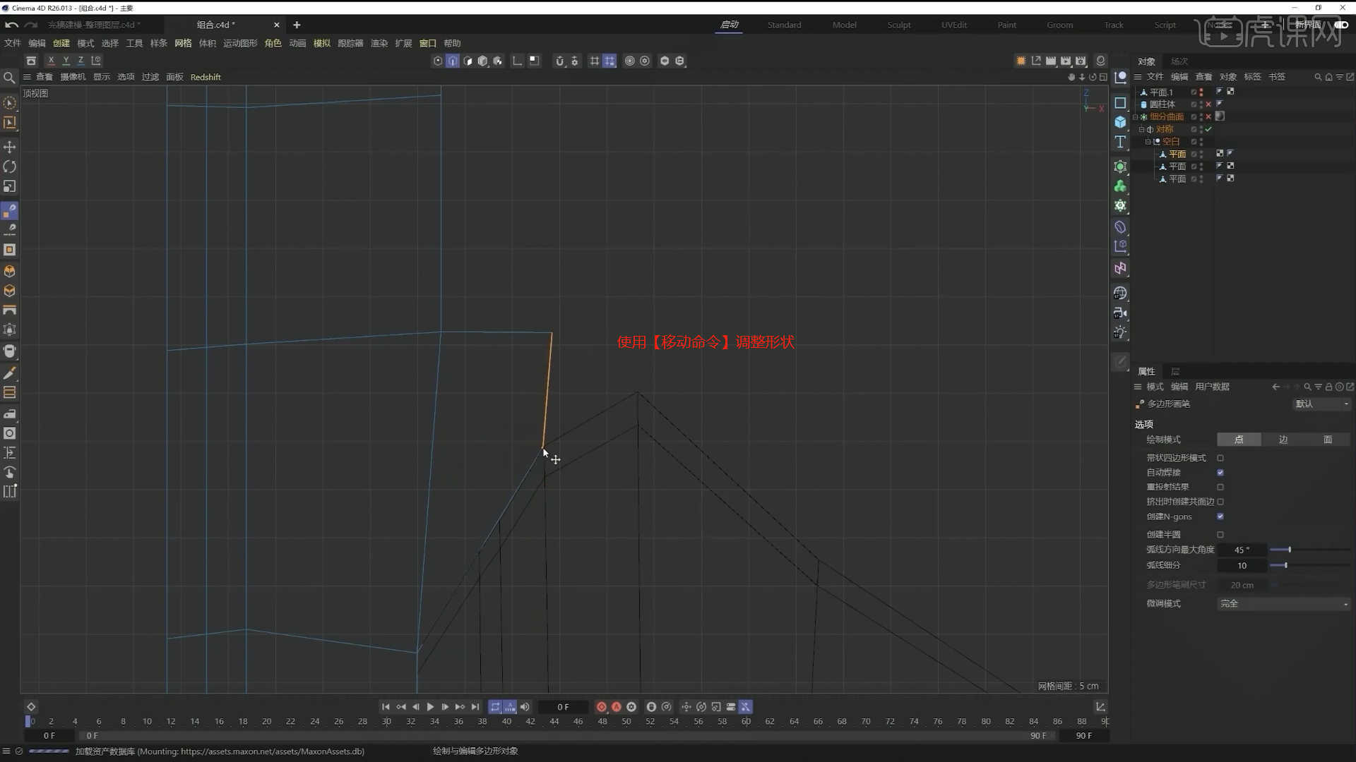This screenshot has width=1356, height=762.
Task: Click the Undo arrow icon
Action: pos(11,25)
